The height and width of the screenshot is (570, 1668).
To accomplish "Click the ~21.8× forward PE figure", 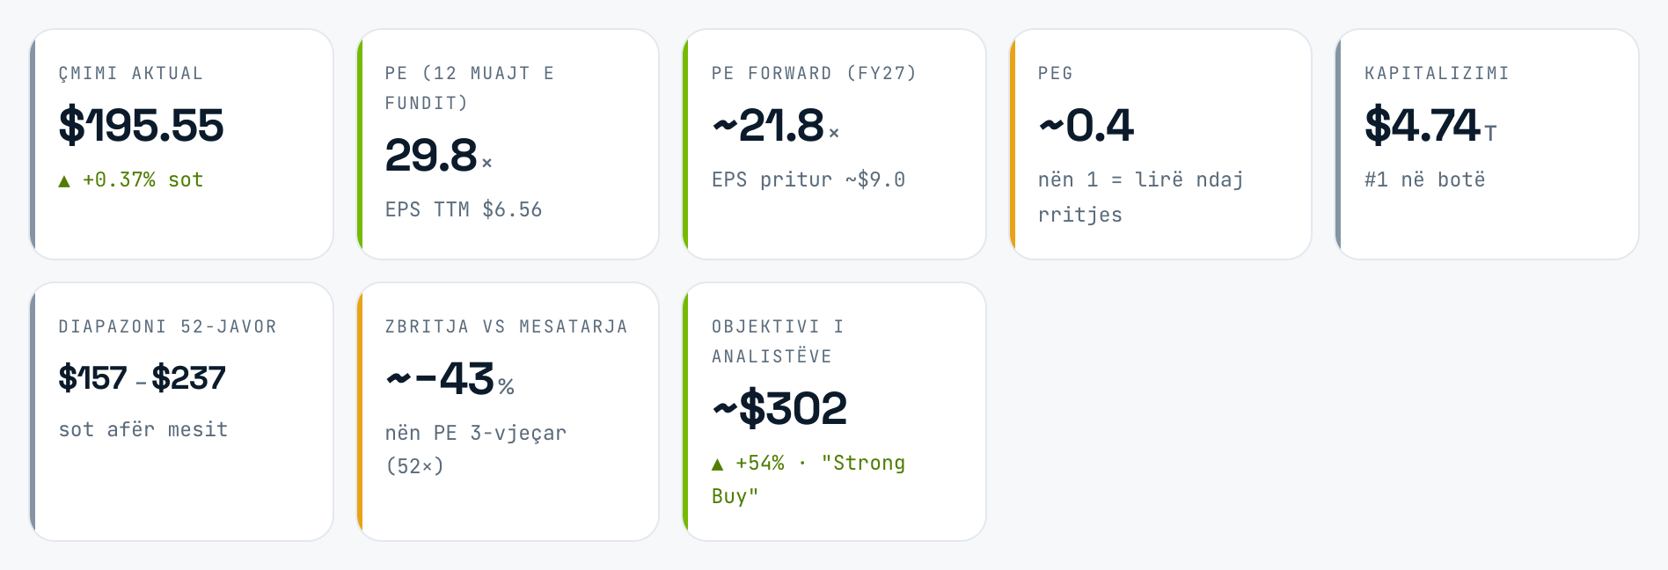I will pyautogui.click(x=776, y=126).
